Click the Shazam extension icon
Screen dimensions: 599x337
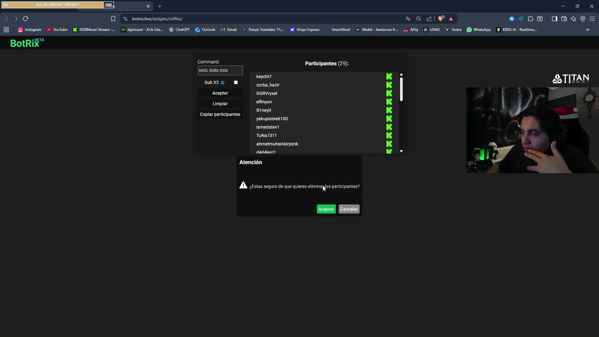[511, 19]
